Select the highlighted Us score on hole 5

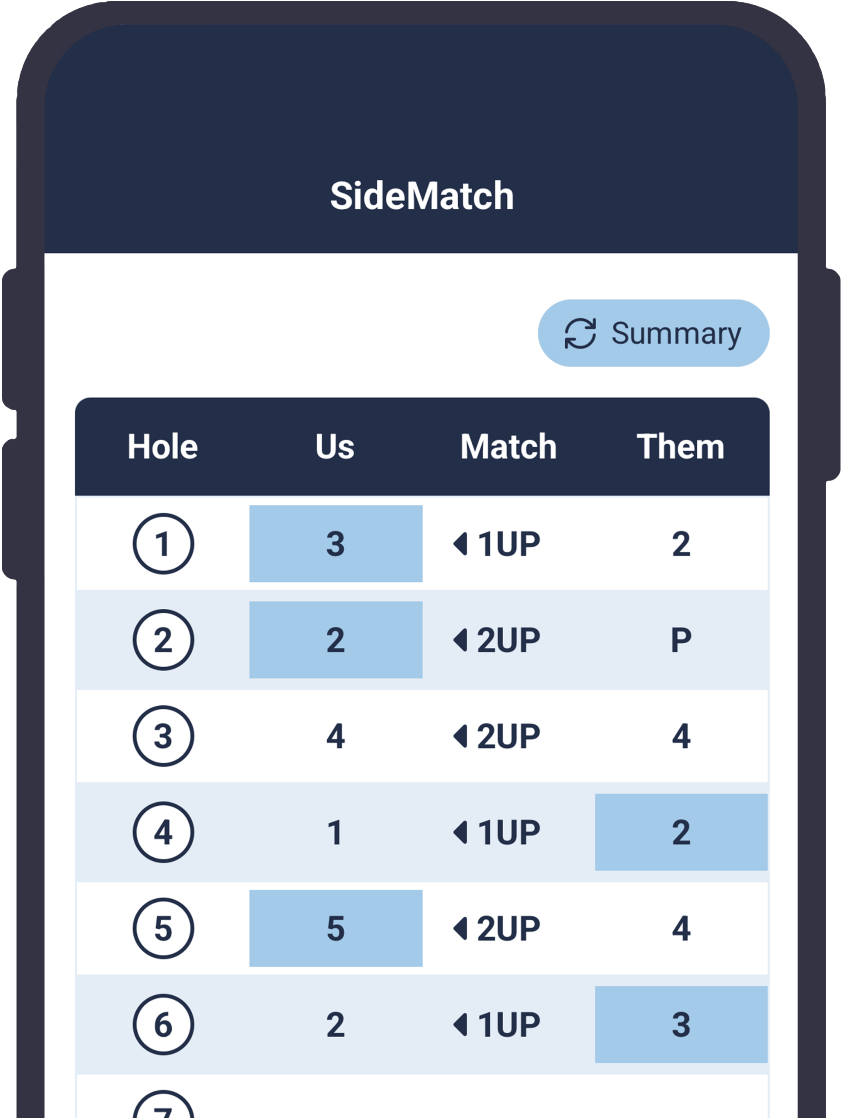[336, 928]
